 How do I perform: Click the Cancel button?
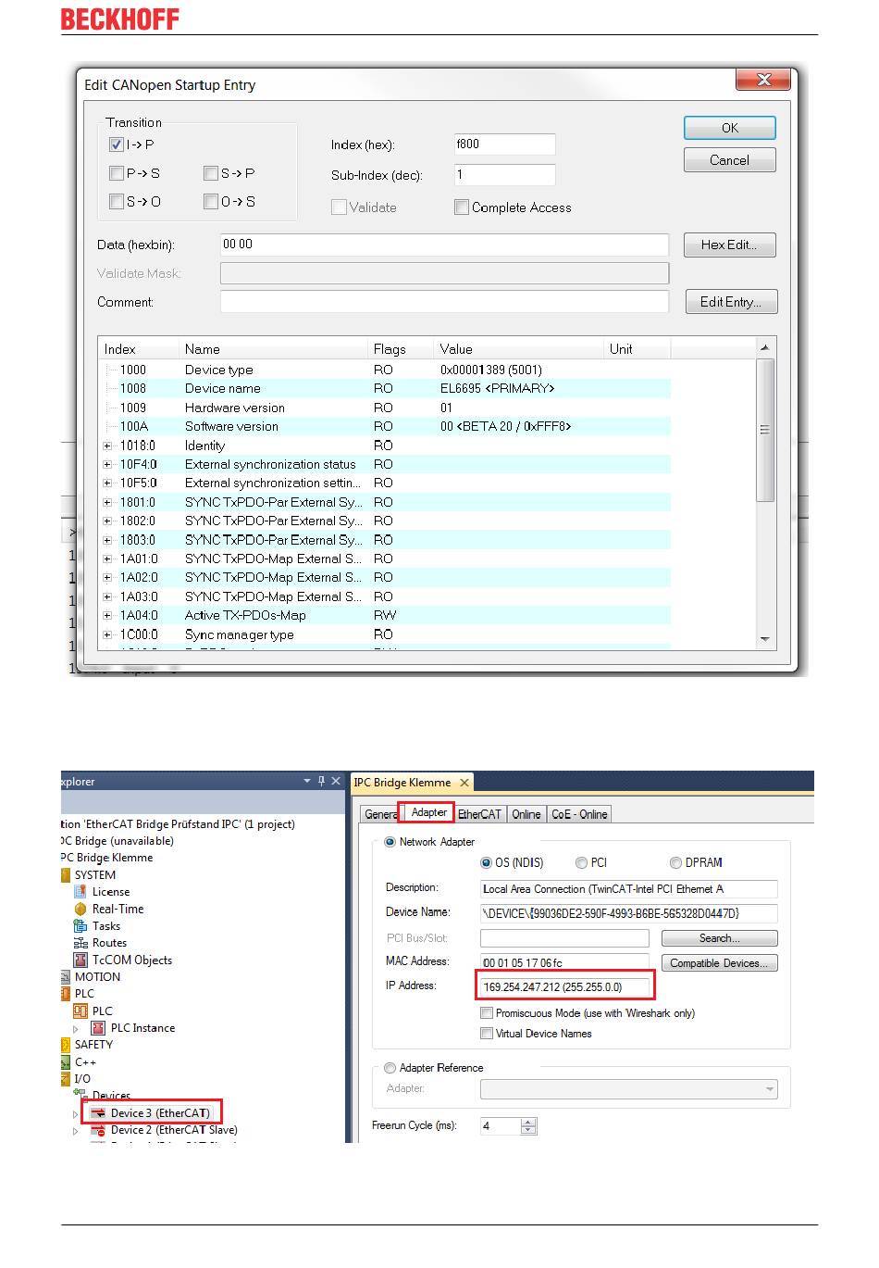pos(730,160)
